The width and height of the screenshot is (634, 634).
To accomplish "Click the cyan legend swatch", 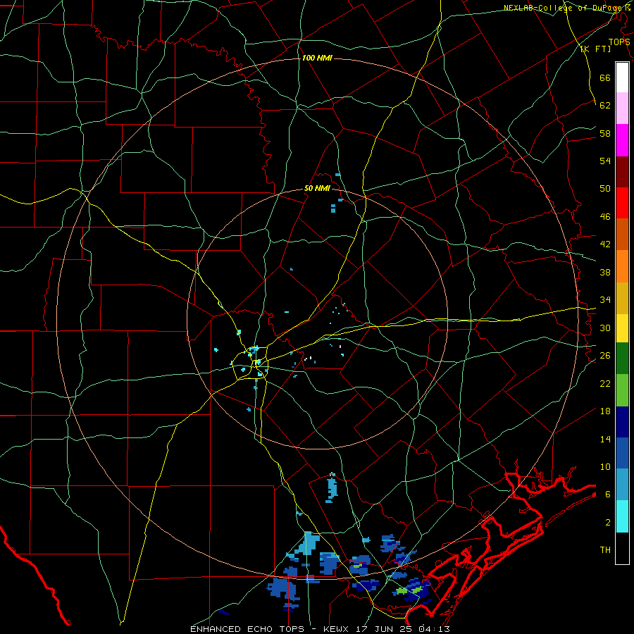I will coord(622,516).
